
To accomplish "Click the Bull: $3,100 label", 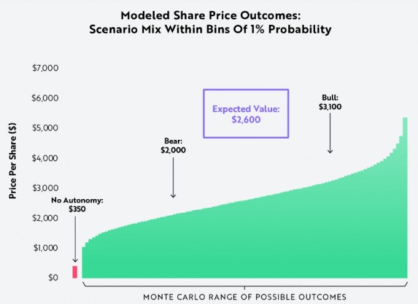I will [330, 102].
